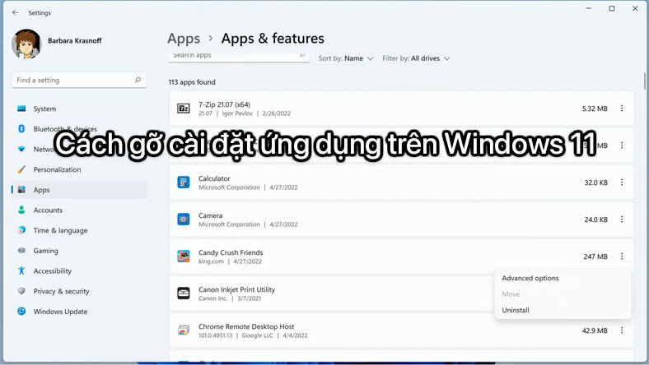Select the Calculator app name
649x365 pixels.
[214, 178]
